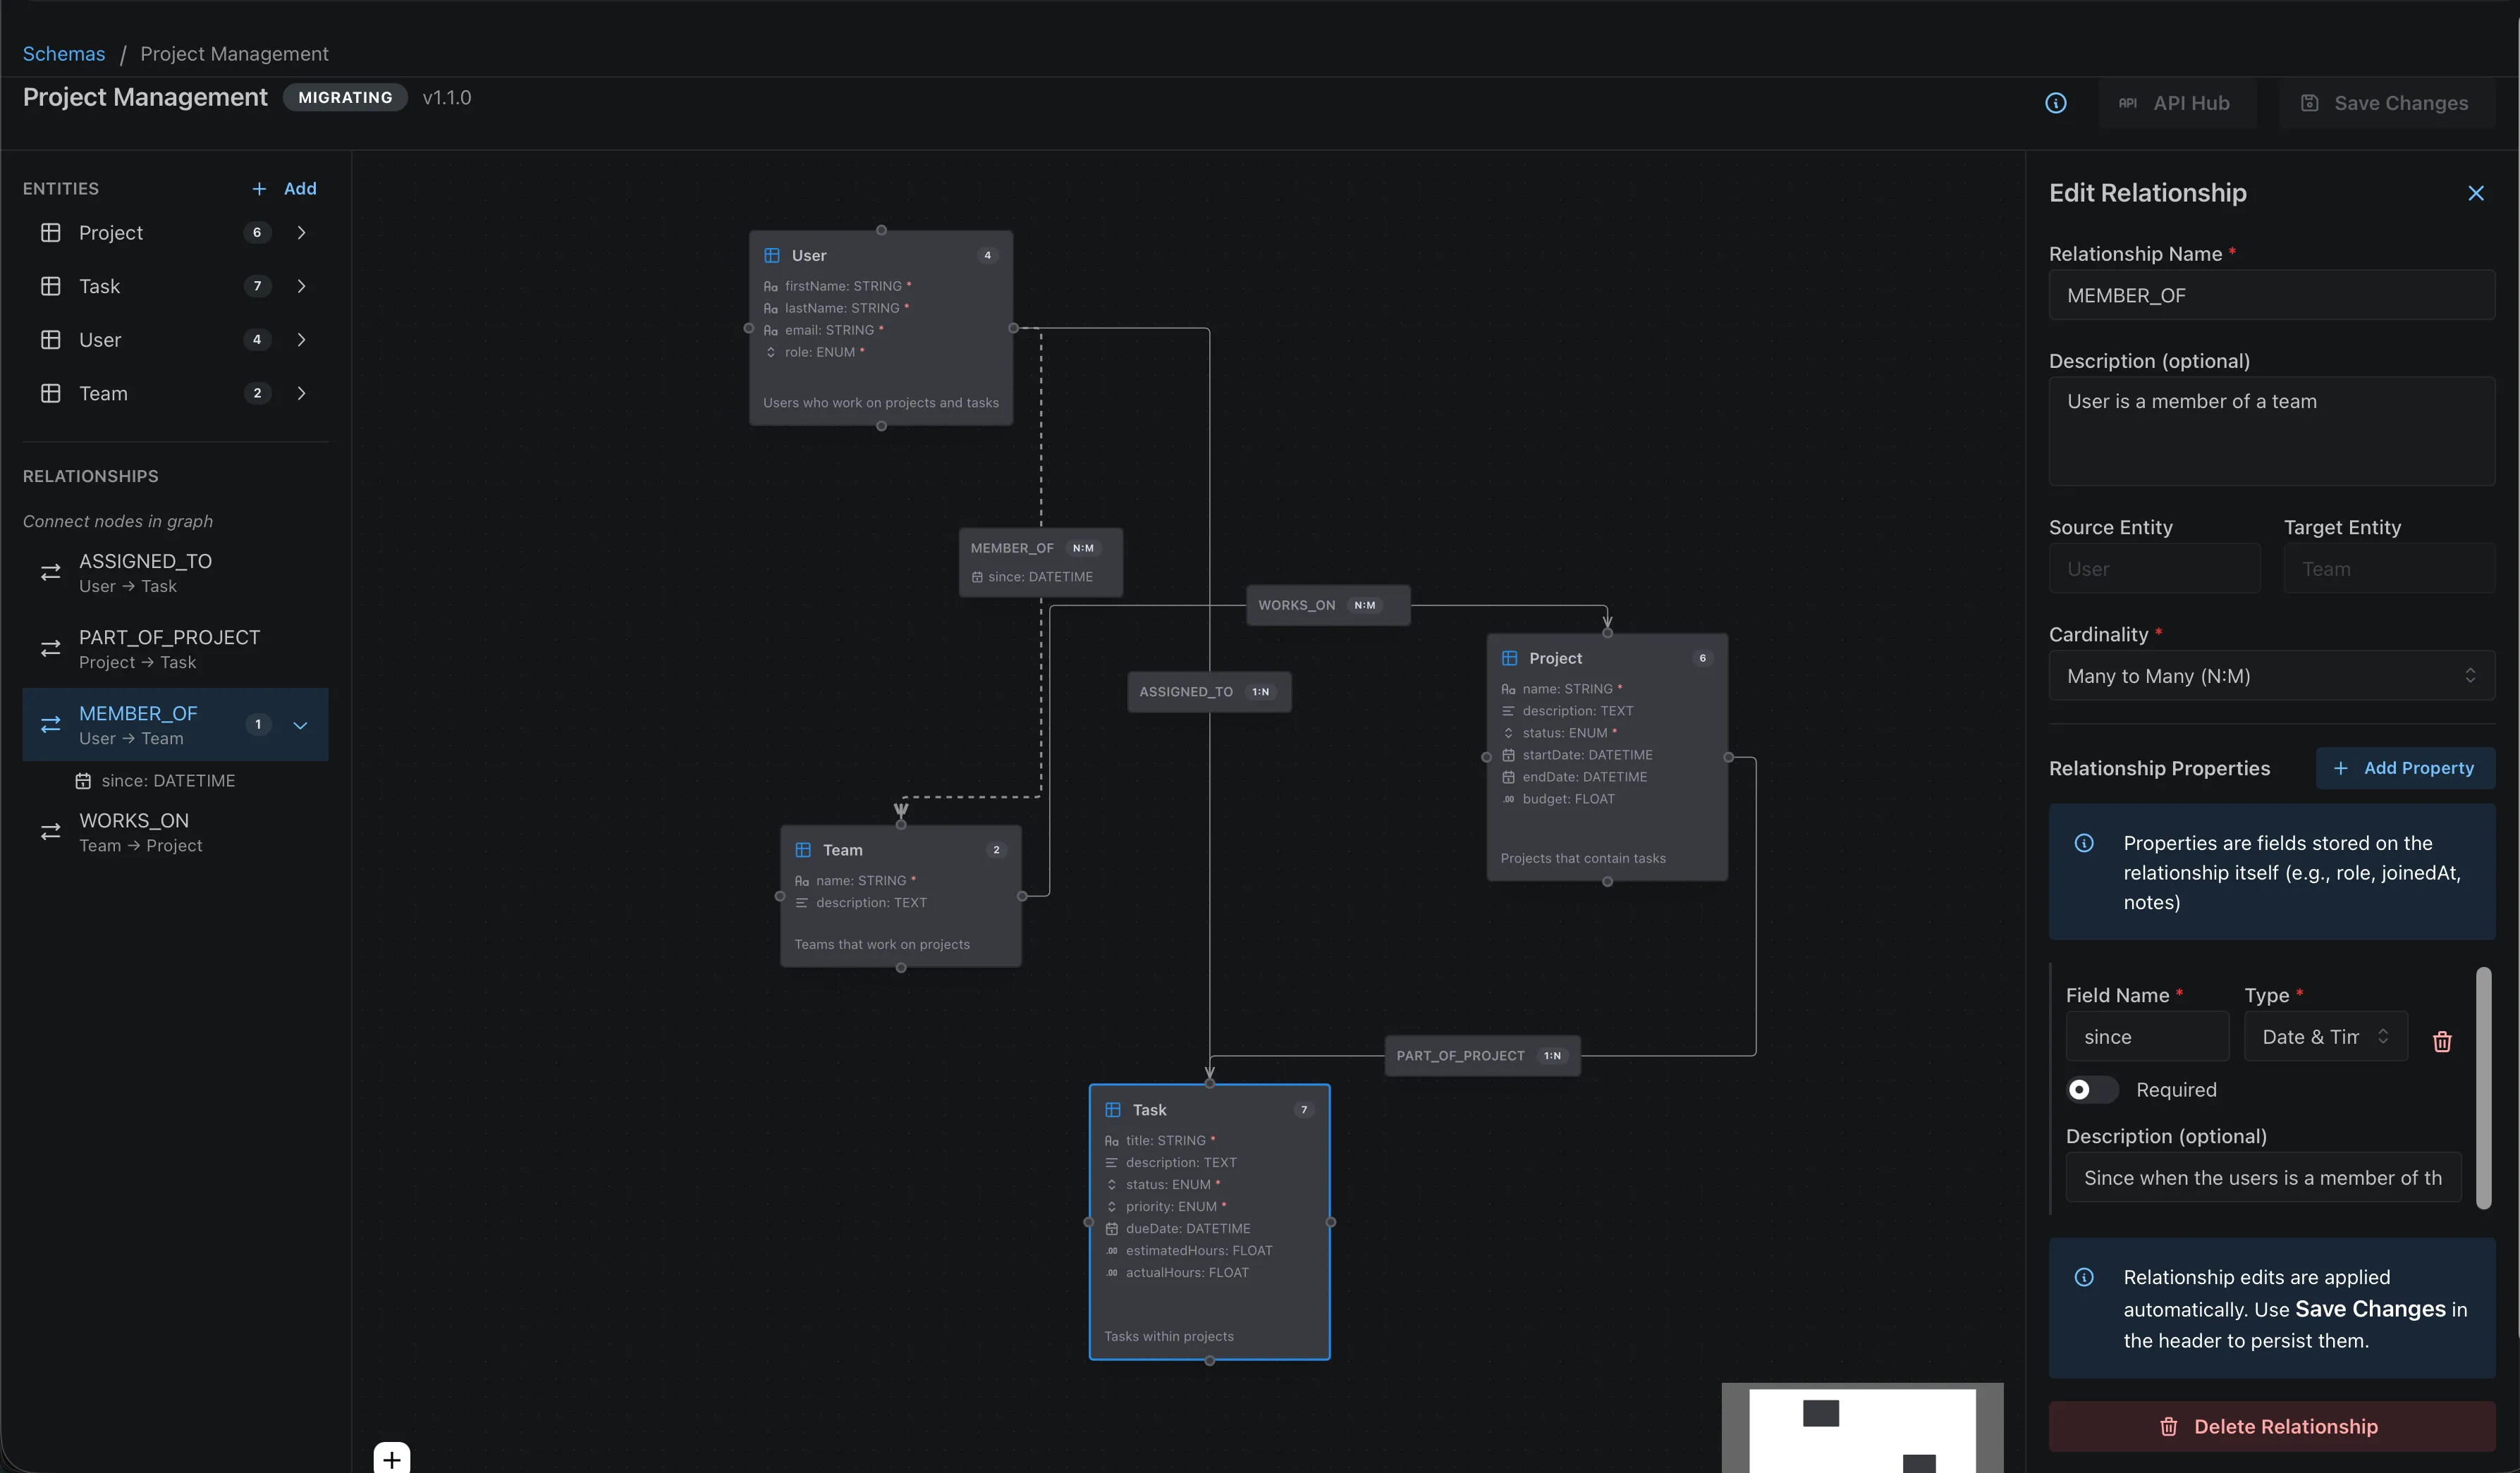Viewport: 2520px width, 1473px height.
Task: Click the table icon on the User node header
Action: tap(771, 255)
